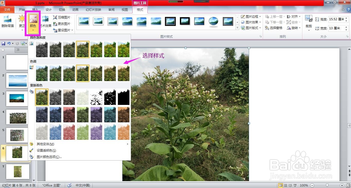This screenshot has width=351, height=188.
Task: Open the picture styles dialog launcher
Action: point(260,37)
